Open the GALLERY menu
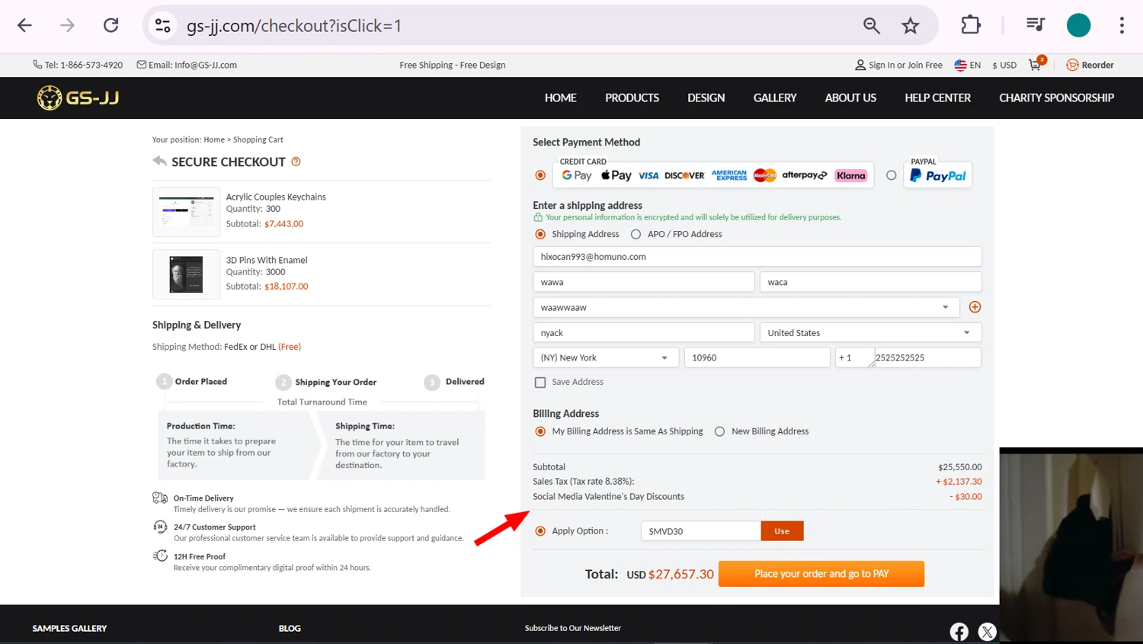Viewport: 1143px width, 644px height. click(775, 98)
